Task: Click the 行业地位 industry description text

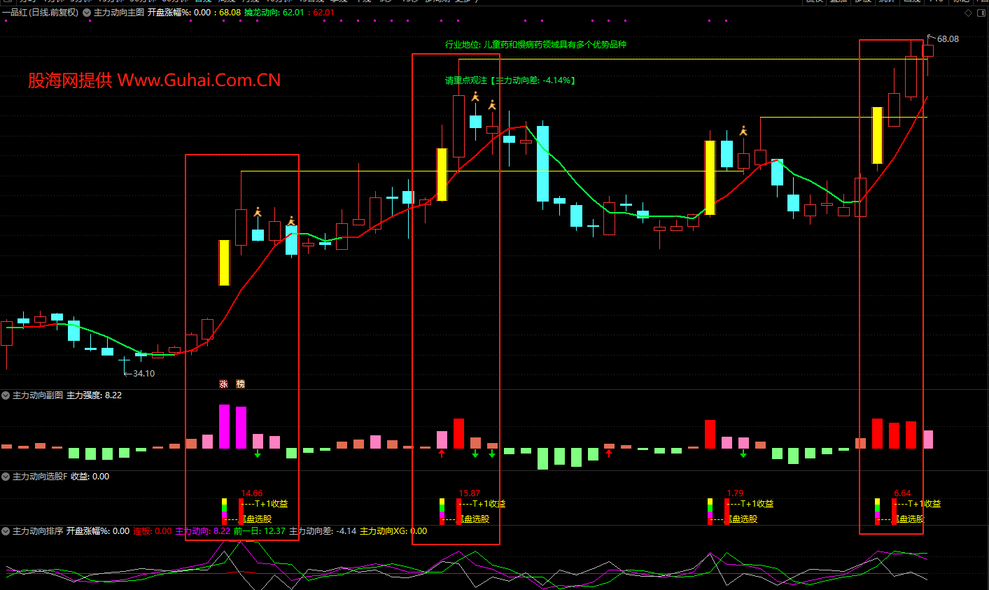Action: (x=536, y=45)
